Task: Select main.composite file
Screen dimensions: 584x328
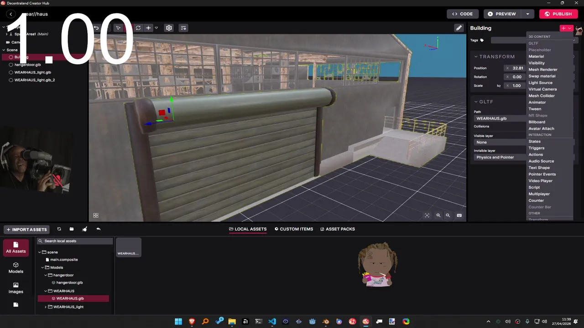Action: (x=64, y=260)
